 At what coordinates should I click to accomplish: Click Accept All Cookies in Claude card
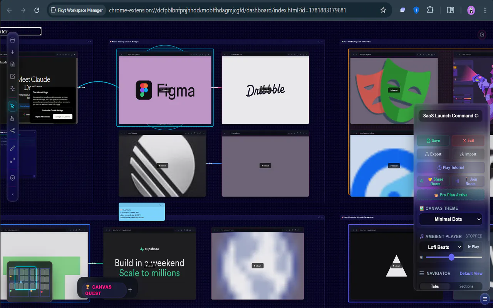pyautogui.click(x=62, y=117)
